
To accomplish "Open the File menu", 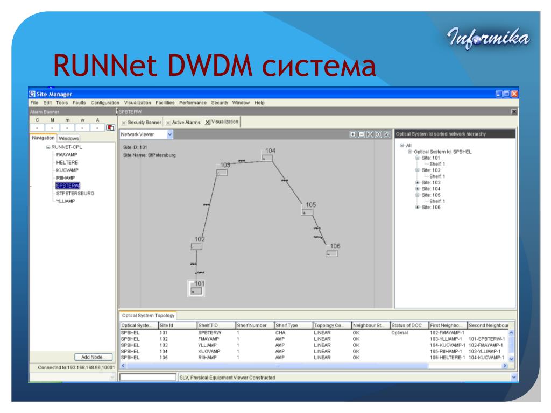I will [x=34, y=103].
